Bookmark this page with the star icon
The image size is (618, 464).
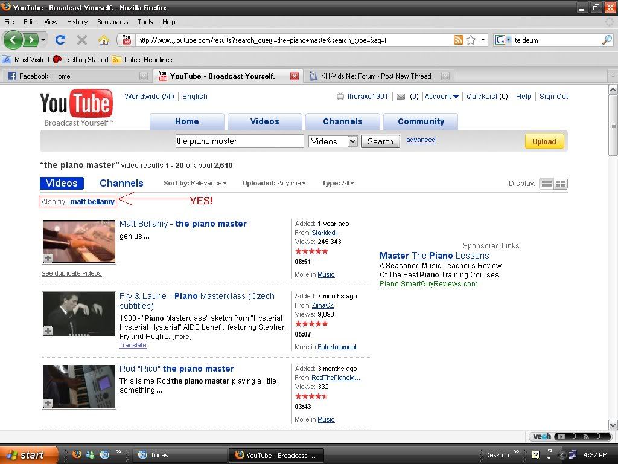tap(471, 40)
